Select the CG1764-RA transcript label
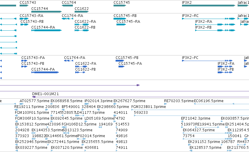 72,16
